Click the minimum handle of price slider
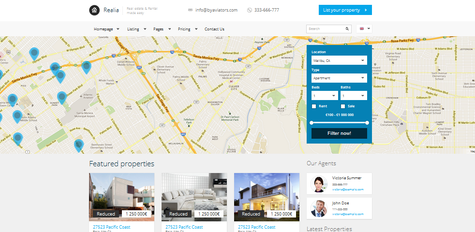This screenshot has width=475, height=232. [312, 123]
